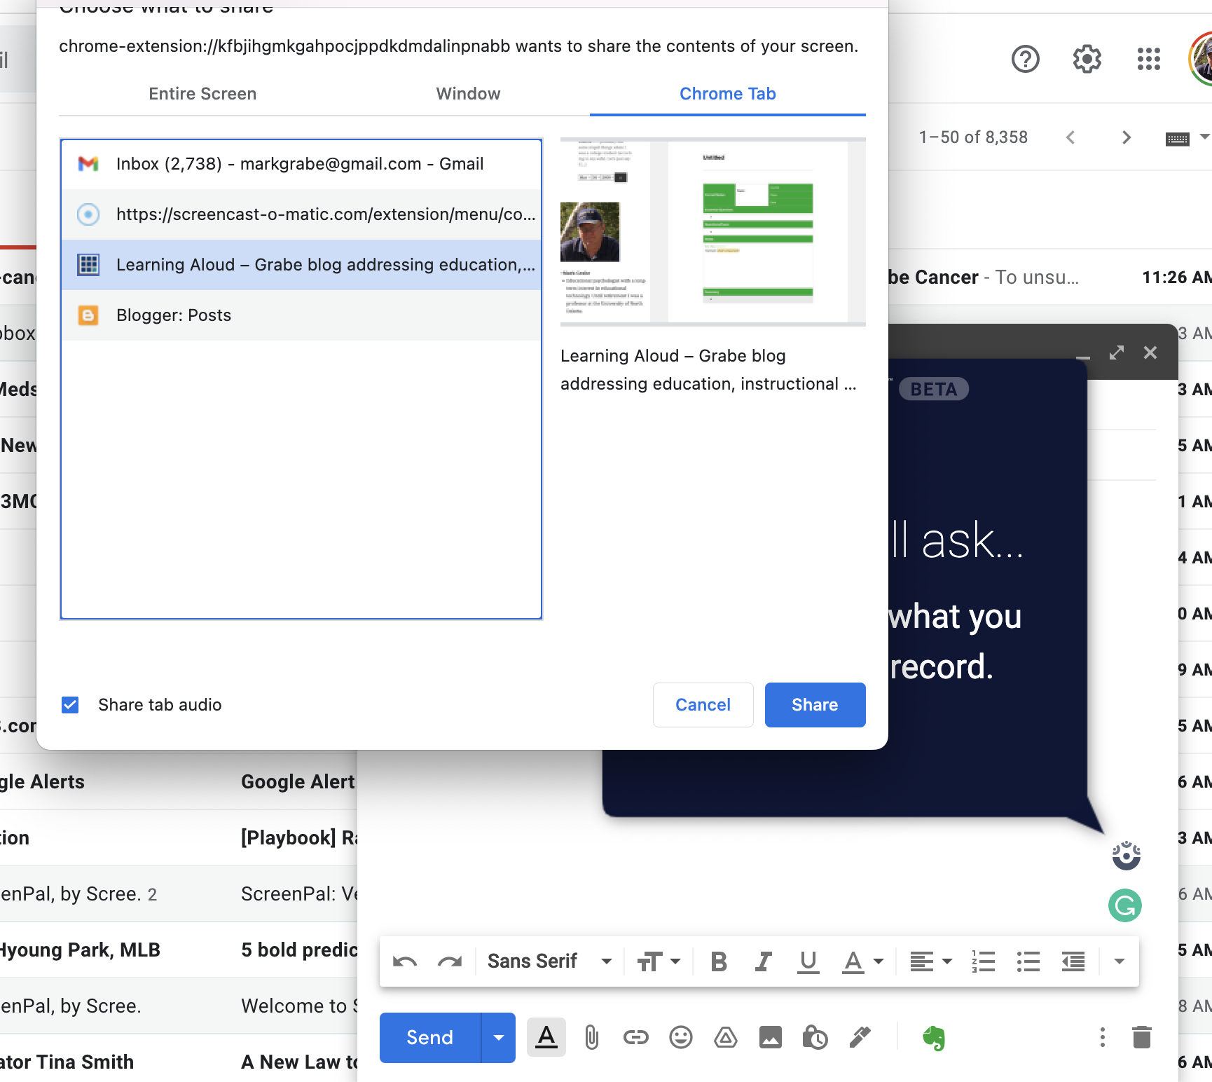Cancel the screen share dialog
Viewport: 1212px width, 1082px height.
(x=703, y=705)
